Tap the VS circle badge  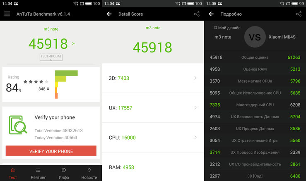pos(255,37)
